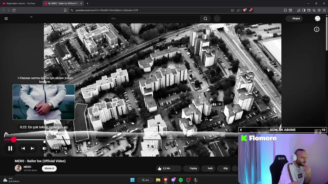Focus the address bar URL
This screenshot has width=328, height=184.
pos(107,10)
